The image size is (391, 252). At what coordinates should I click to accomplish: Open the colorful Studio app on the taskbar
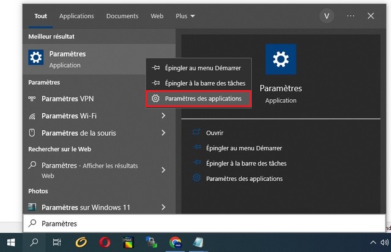pos(128,242)
